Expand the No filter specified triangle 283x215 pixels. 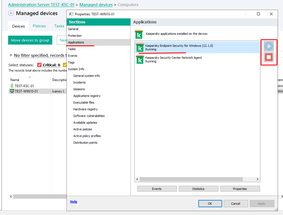point(11,55)
